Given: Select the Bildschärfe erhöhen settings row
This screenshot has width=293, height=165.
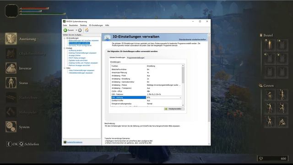Looking at the screenshot, I should pyautogui.click(x=146, y=69).
